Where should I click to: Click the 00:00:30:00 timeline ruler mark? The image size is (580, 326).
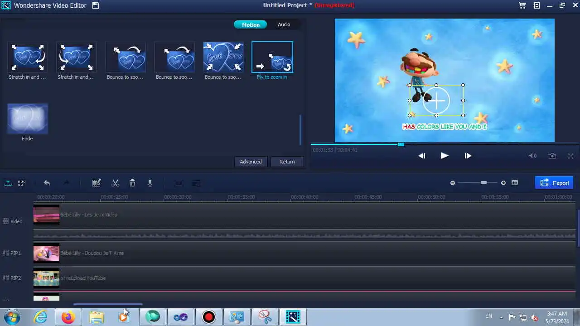point(178,197)
